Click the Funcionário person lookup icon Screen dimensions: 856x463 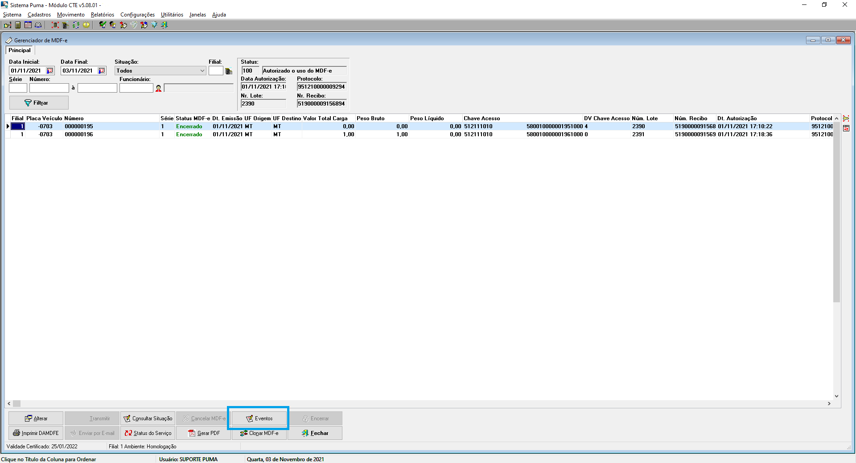[158, 88]
